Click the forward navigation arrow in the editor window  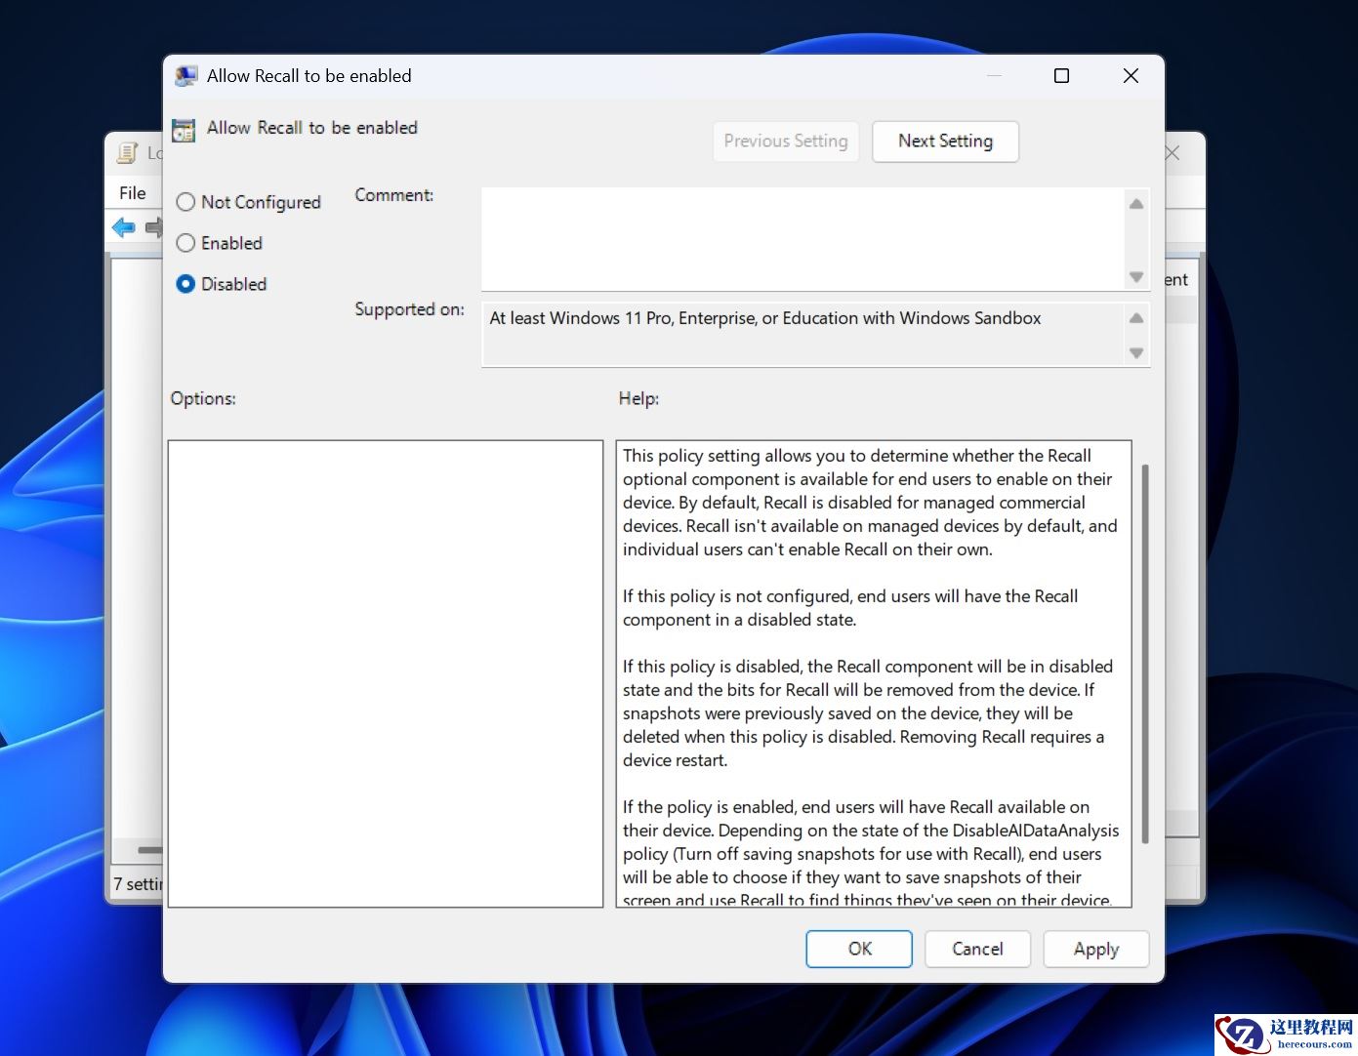(x=154, y=227)
